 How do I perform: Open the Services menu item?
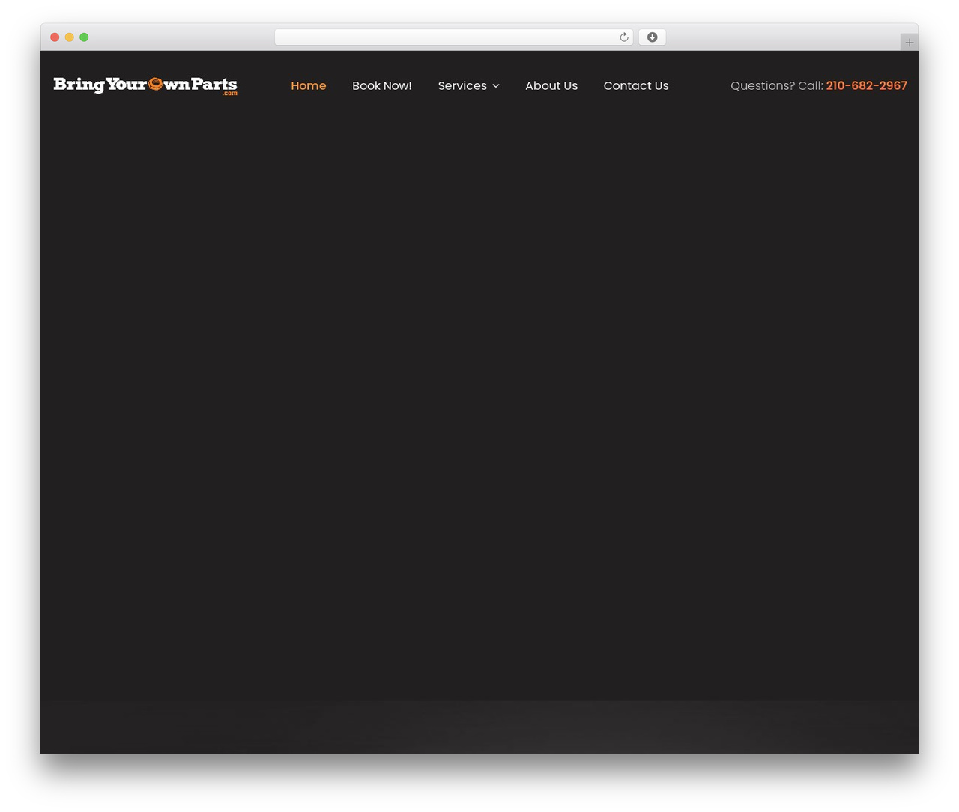click(x=462, y=85)
